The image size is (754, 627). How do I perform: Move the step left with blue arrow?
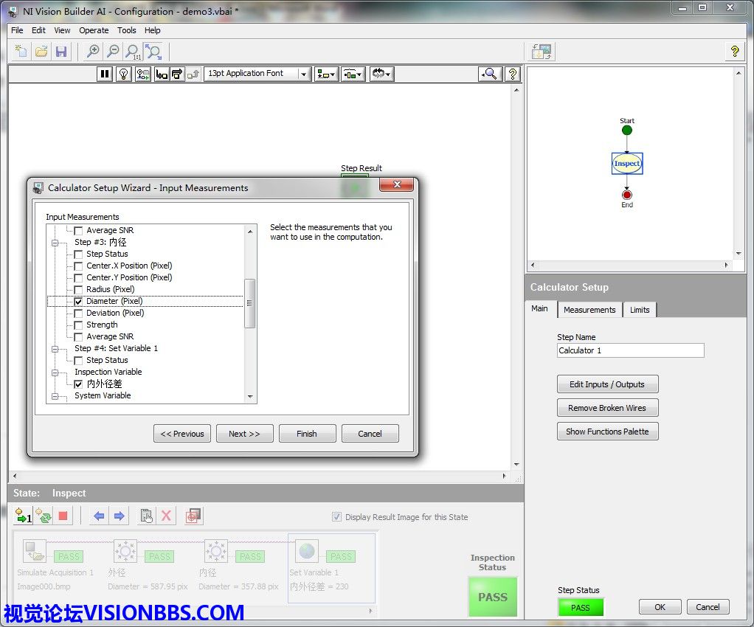coord(99,516)
